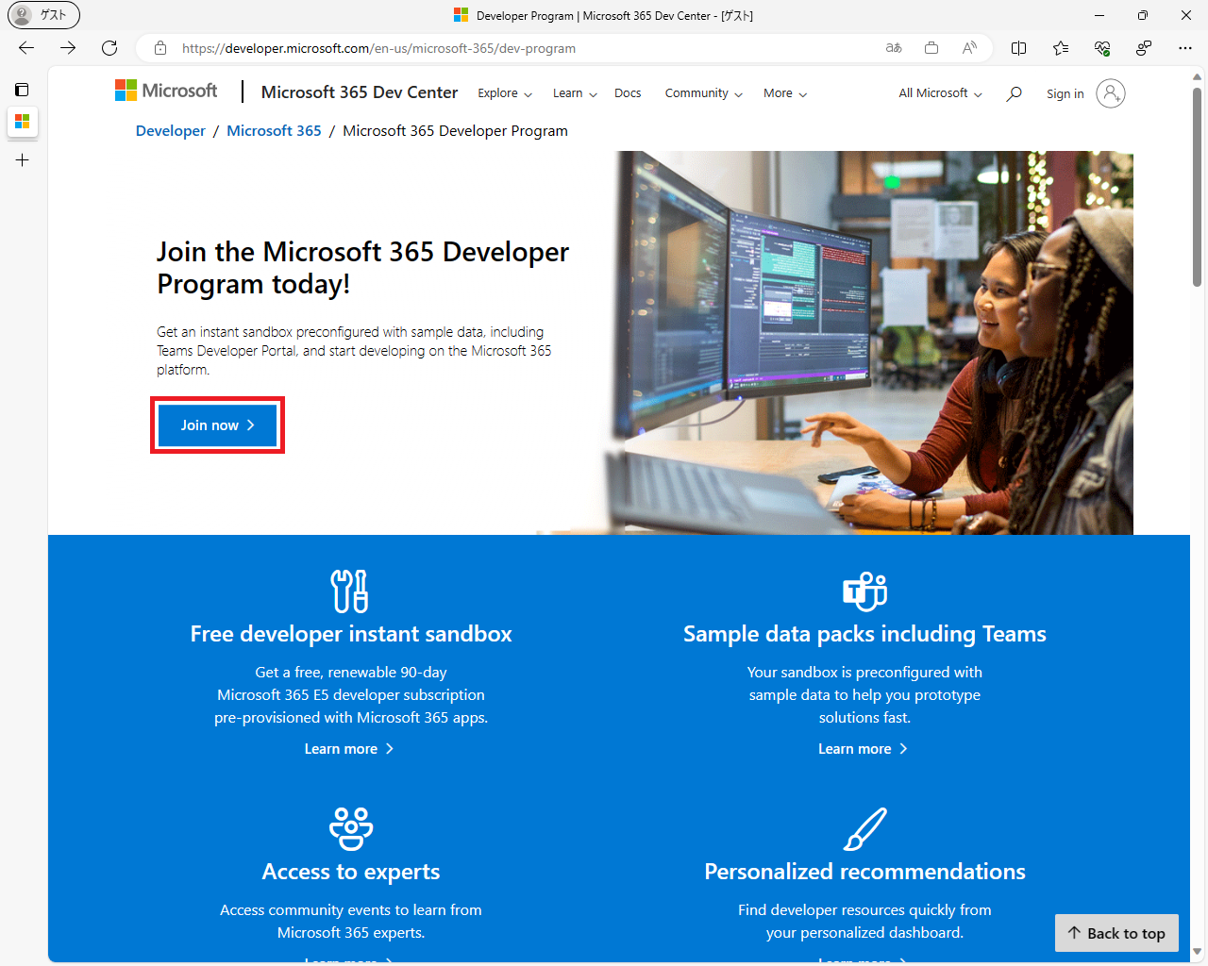
Task: Open the read aloud icon
Action: pos(969,48)
